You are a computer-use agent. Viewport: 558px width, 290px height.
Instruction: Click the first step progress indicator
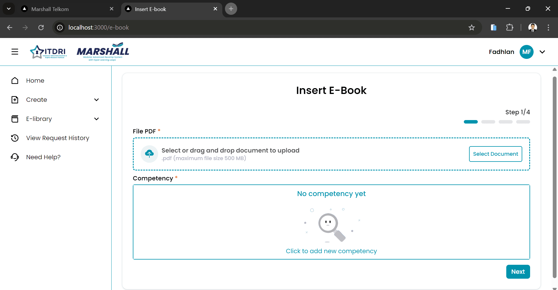471,122
